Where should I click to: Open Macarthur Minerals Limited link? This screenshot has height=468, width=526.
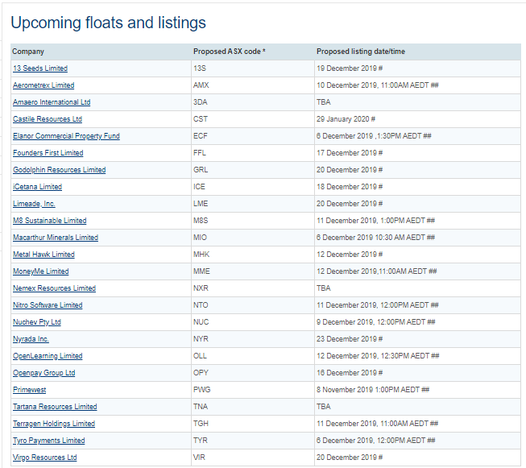pyautogui.click(x=56, y=238)
